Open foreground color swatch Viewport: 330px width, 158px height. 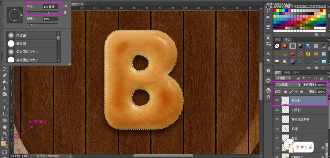[3, 143]
